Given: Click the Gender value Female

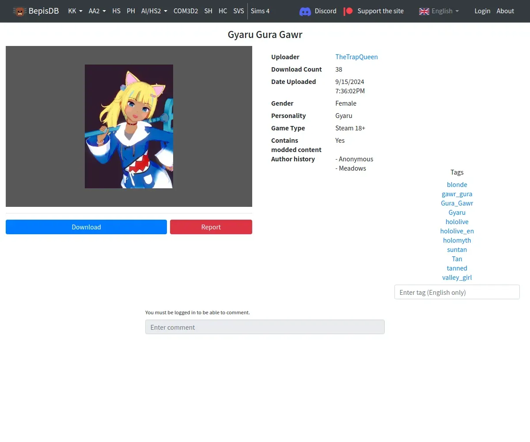Looking at the screenshot, I should point(346,103).
